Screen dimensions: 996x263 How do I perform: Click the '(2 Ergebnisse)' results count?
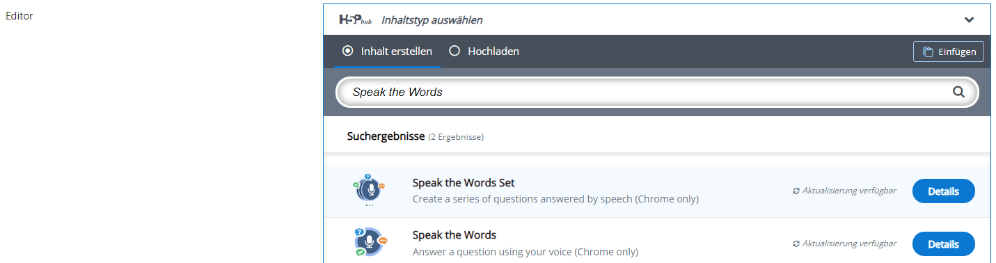[x=456, y=137]
